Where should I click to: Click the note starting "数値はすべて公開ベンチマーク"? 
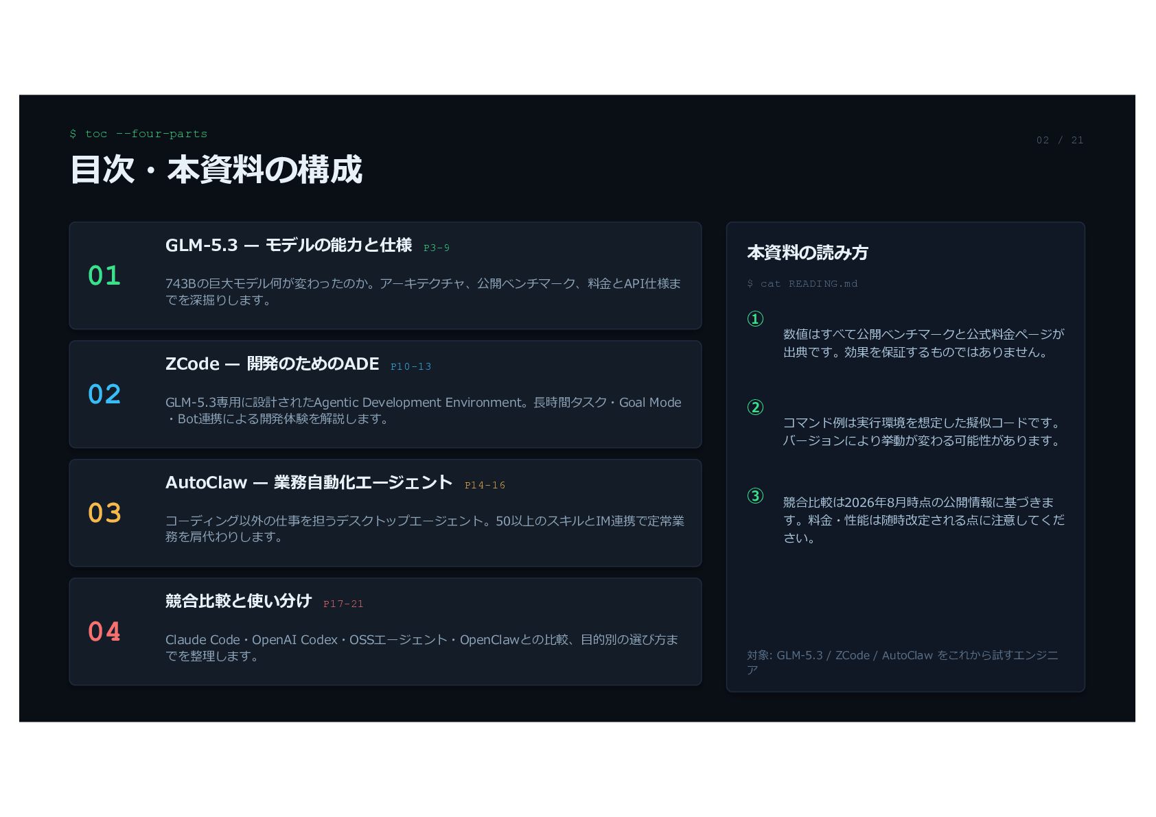point(924,343)
